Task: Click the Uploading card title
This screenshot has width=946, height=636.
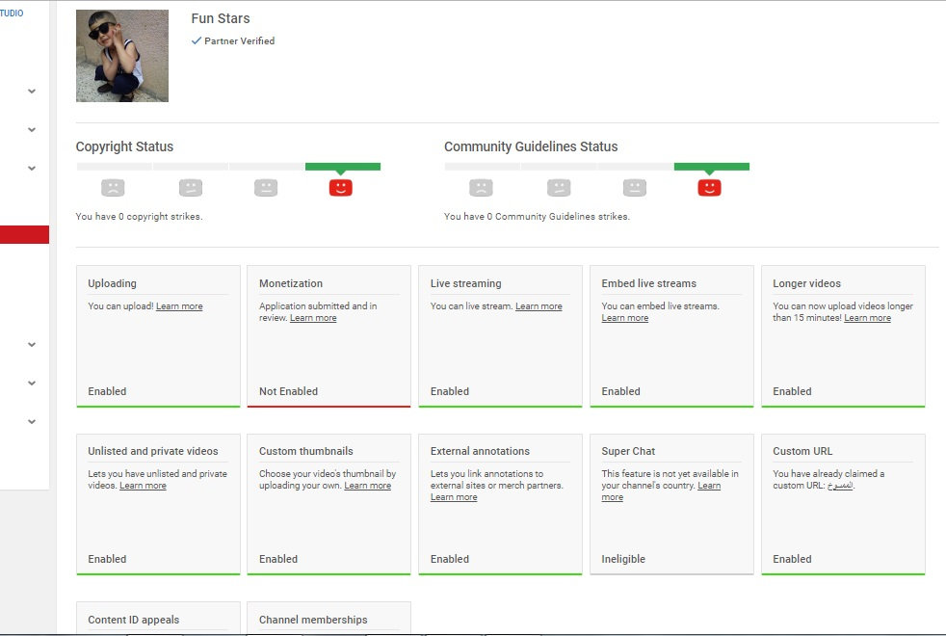Action: click(112, 283)
